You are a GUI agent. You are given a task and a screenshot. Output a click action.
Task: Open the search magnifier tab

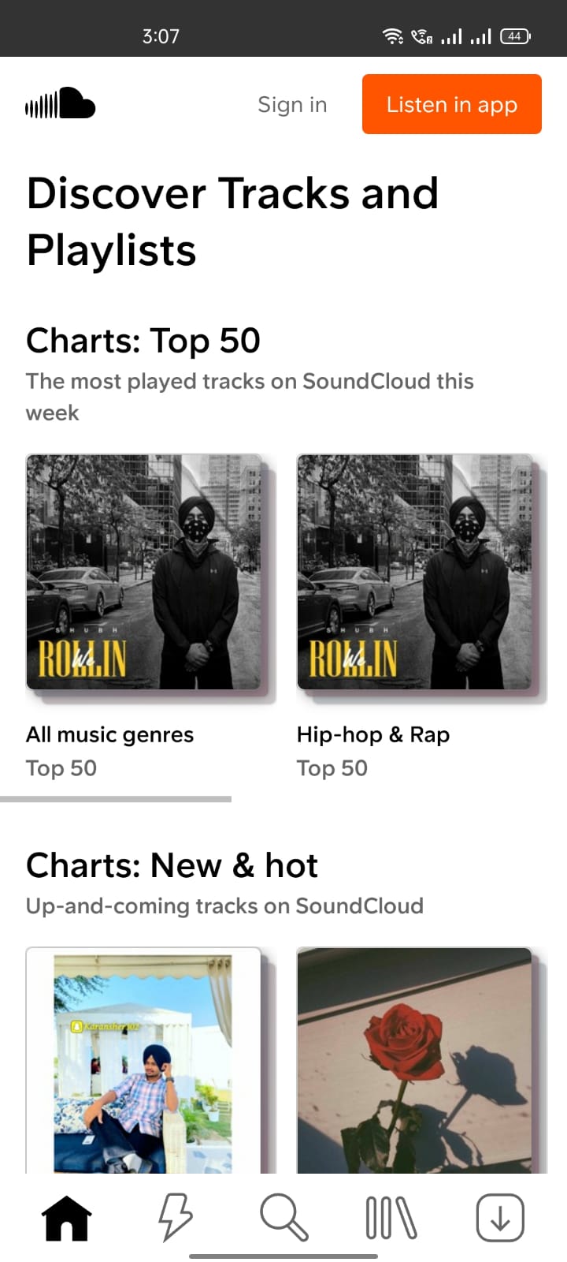click(x=283, y=1218)
